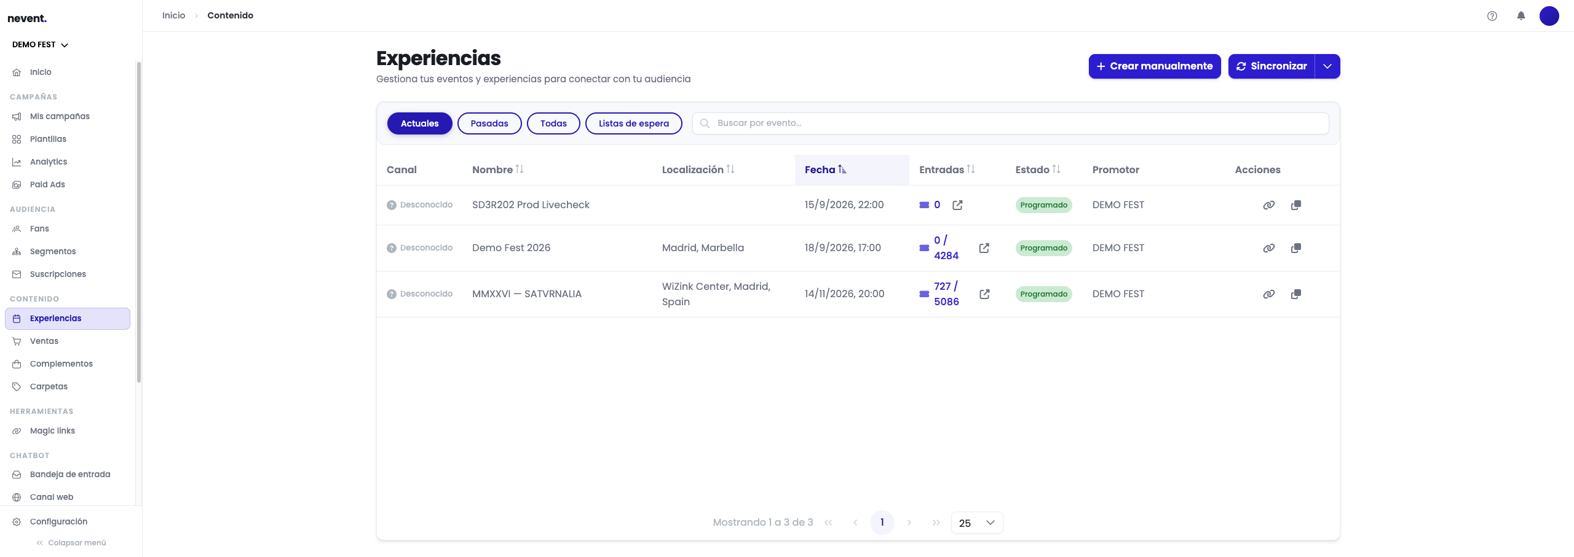Screen dimensions: 1574x557
Task: Click the SD3R202 Prod Livecheck name
Action: (531, 205)
